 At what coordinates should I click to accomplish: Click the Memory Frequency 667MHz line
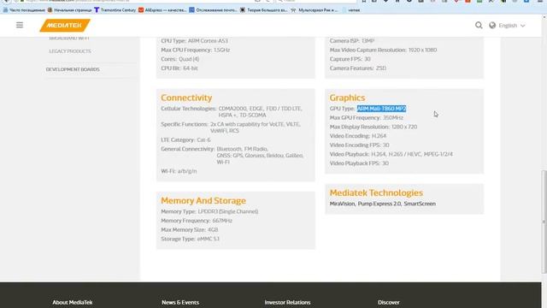(x=197, y=221)
